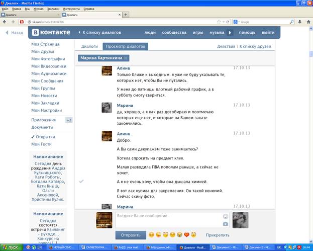
Task: Click the music play button in header
Action: coord(230,32)
